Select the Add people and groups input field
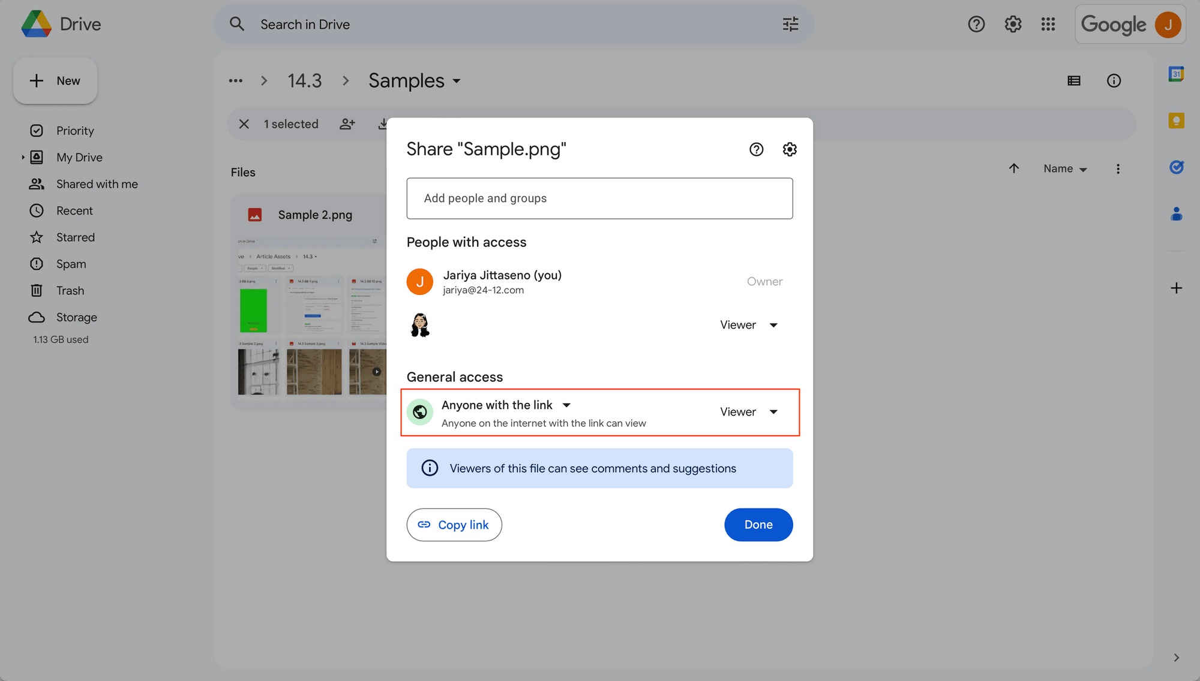 click(600, 198)
